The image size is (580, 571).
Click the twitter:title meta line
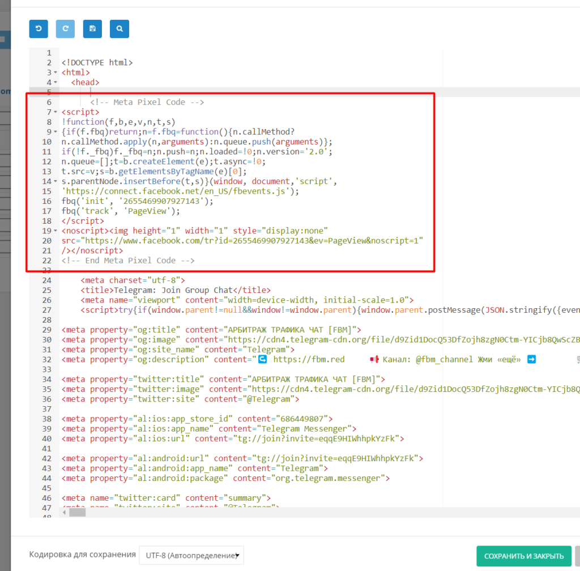point(223,379)
